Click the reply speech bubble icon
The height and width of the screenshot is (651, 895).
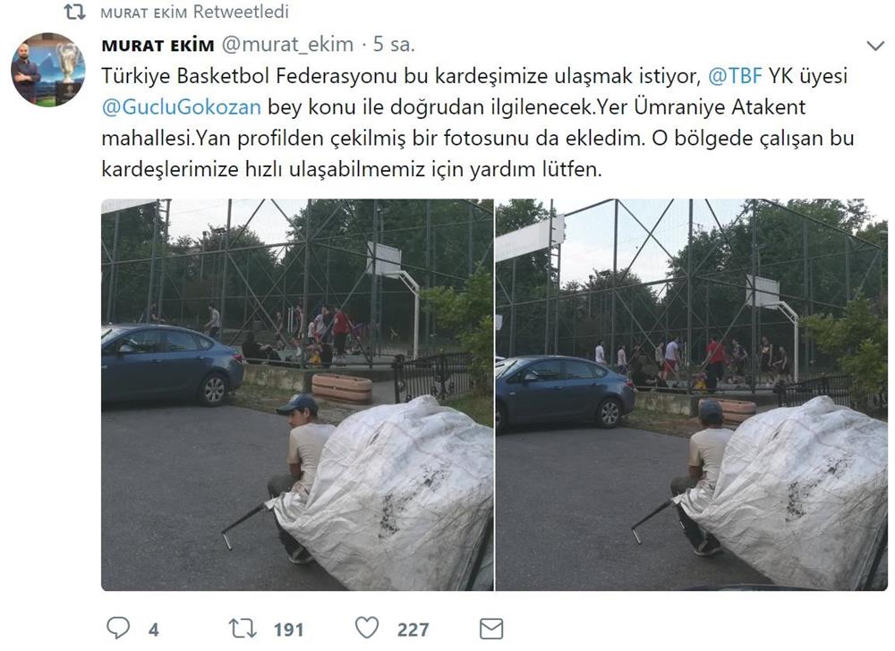coord(118,629)
